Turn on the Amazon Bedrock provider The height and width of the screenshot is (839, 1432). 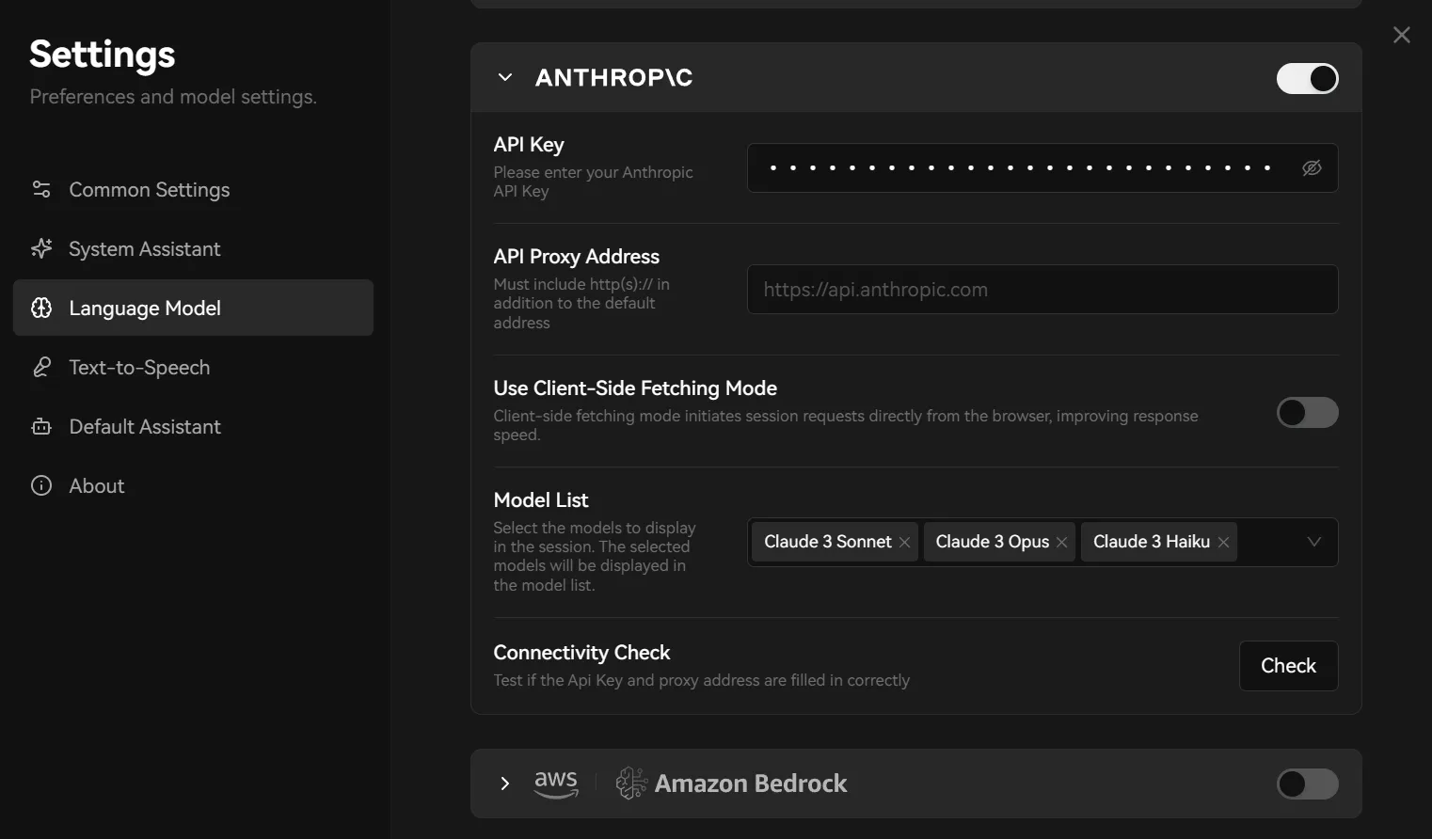[1307, 784]
